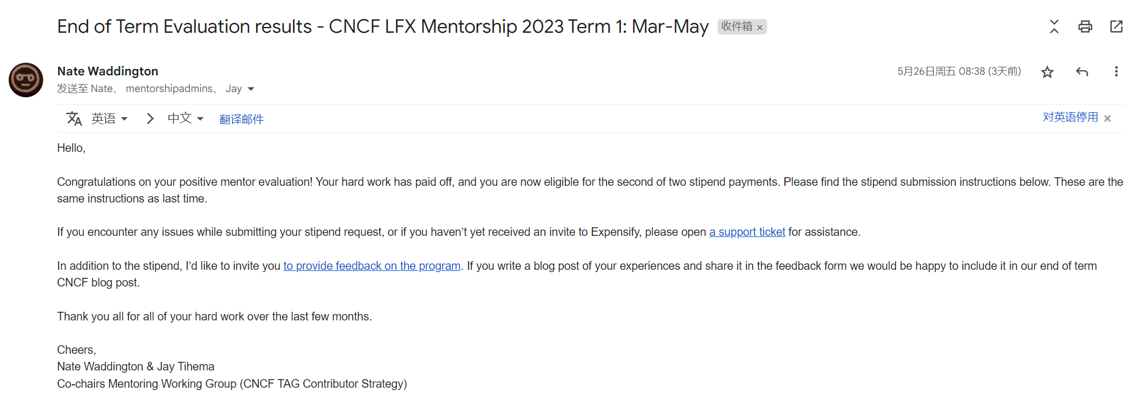Open email in new window icon
This screenshot has height=409, width=1136.
[1116, 26]
